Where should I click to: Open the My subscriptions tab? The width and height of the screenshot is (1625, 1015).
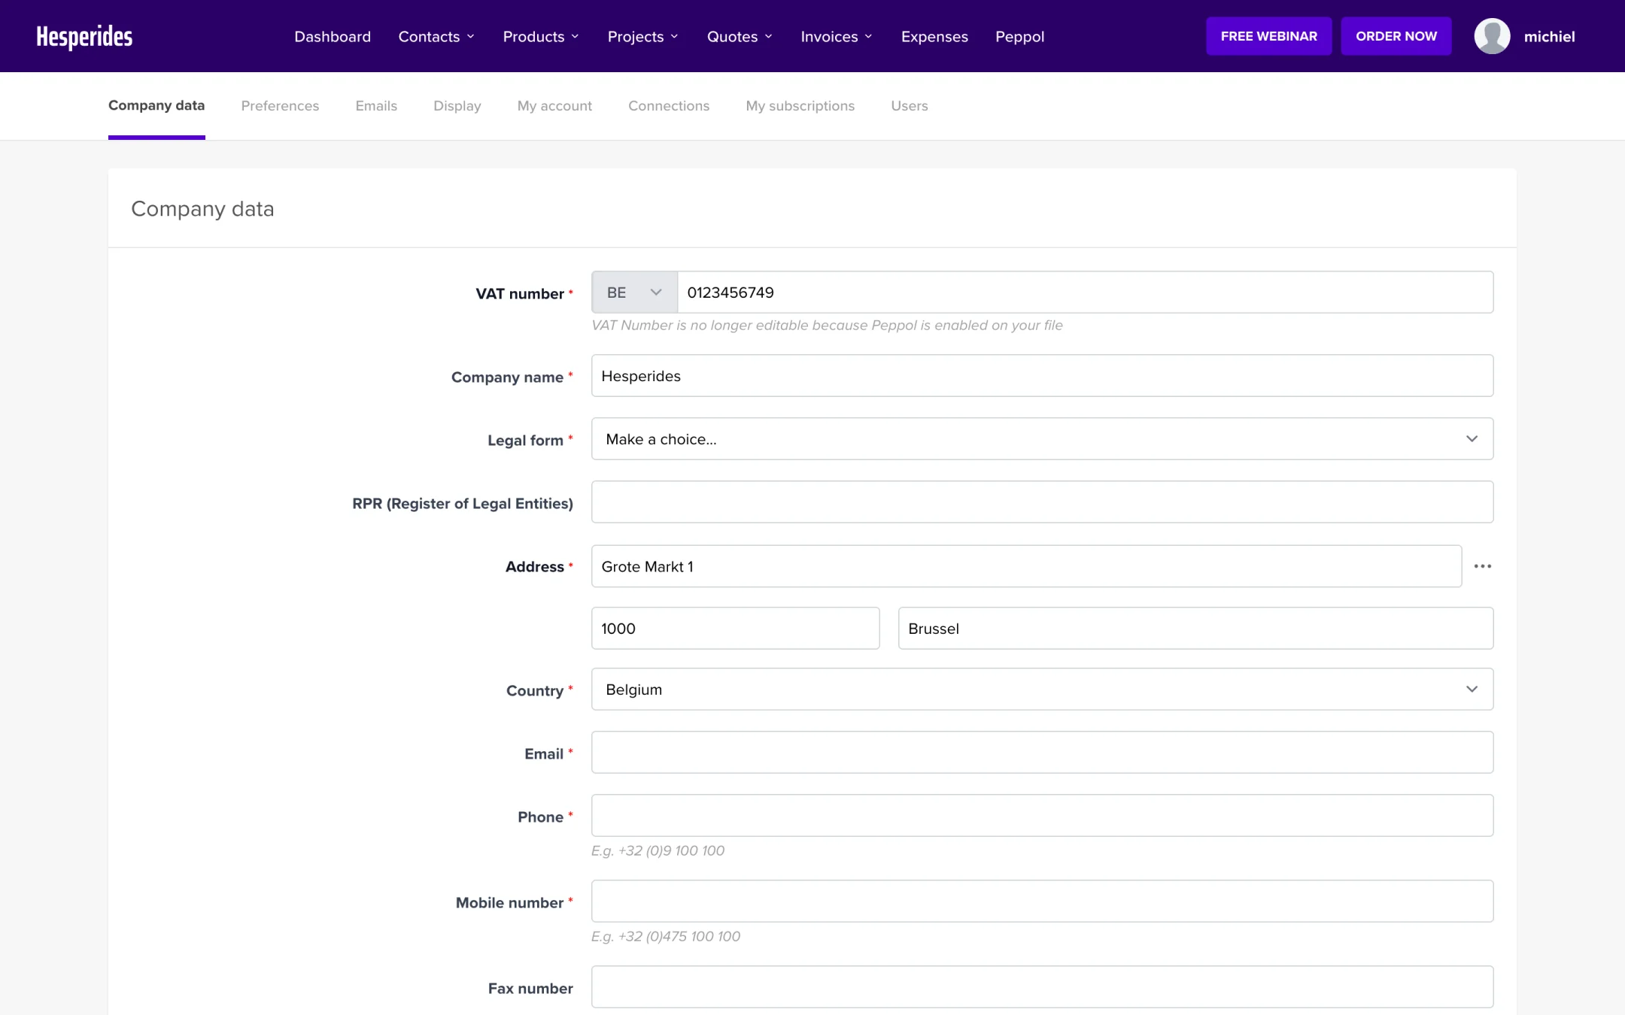pyautogui.click(x=800, y=105)
